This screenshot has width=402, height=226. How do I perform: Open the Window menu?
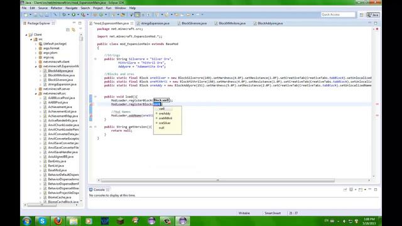(120, 8)
